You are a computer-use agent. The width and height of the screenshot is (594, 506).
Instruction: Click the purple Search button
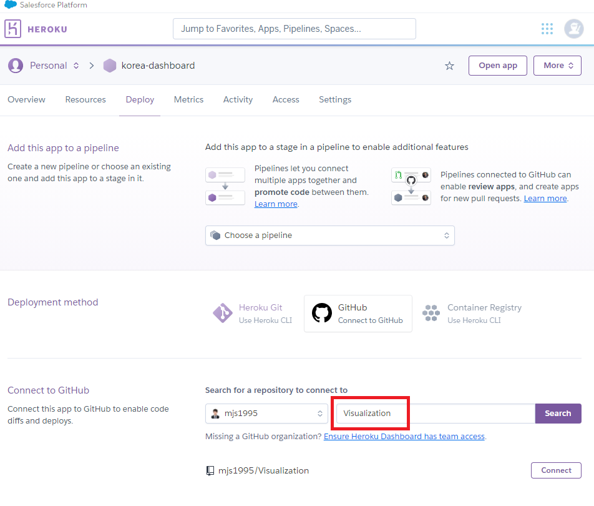(x=558, y=414)
